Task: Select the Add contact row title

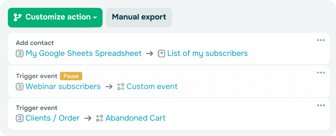Action: (35, 43)
